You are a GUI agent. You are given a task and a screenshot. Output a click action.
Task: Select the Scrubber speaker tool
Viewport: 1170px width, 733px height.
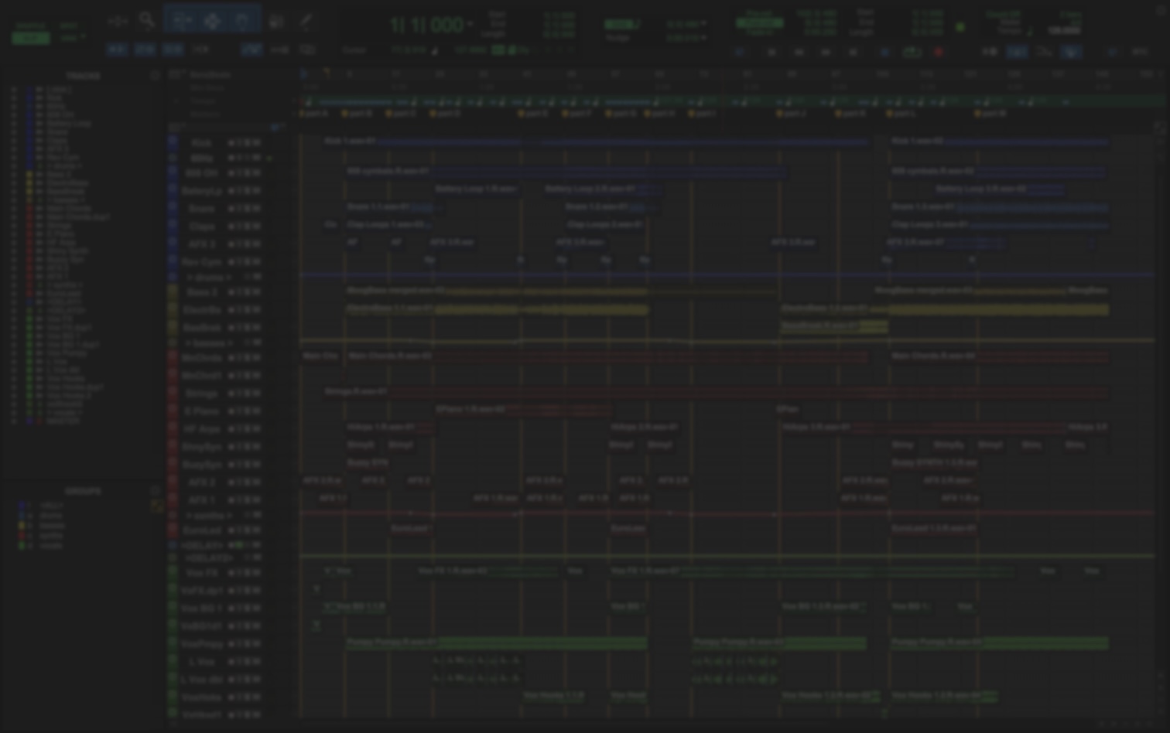pos(276,21)
